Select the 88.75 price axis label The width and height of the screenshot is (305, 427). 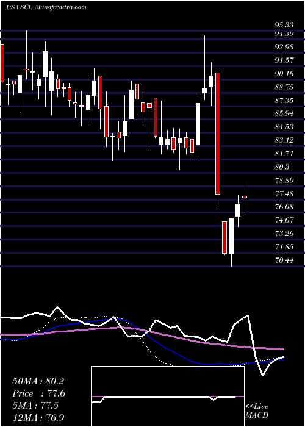[284, 87]
